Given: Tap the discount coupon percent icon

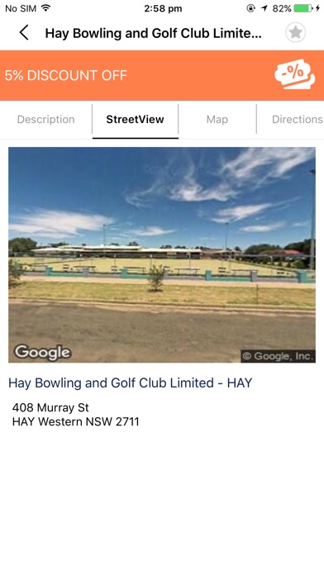Looking at the screenshot, I should coord(294,74).
